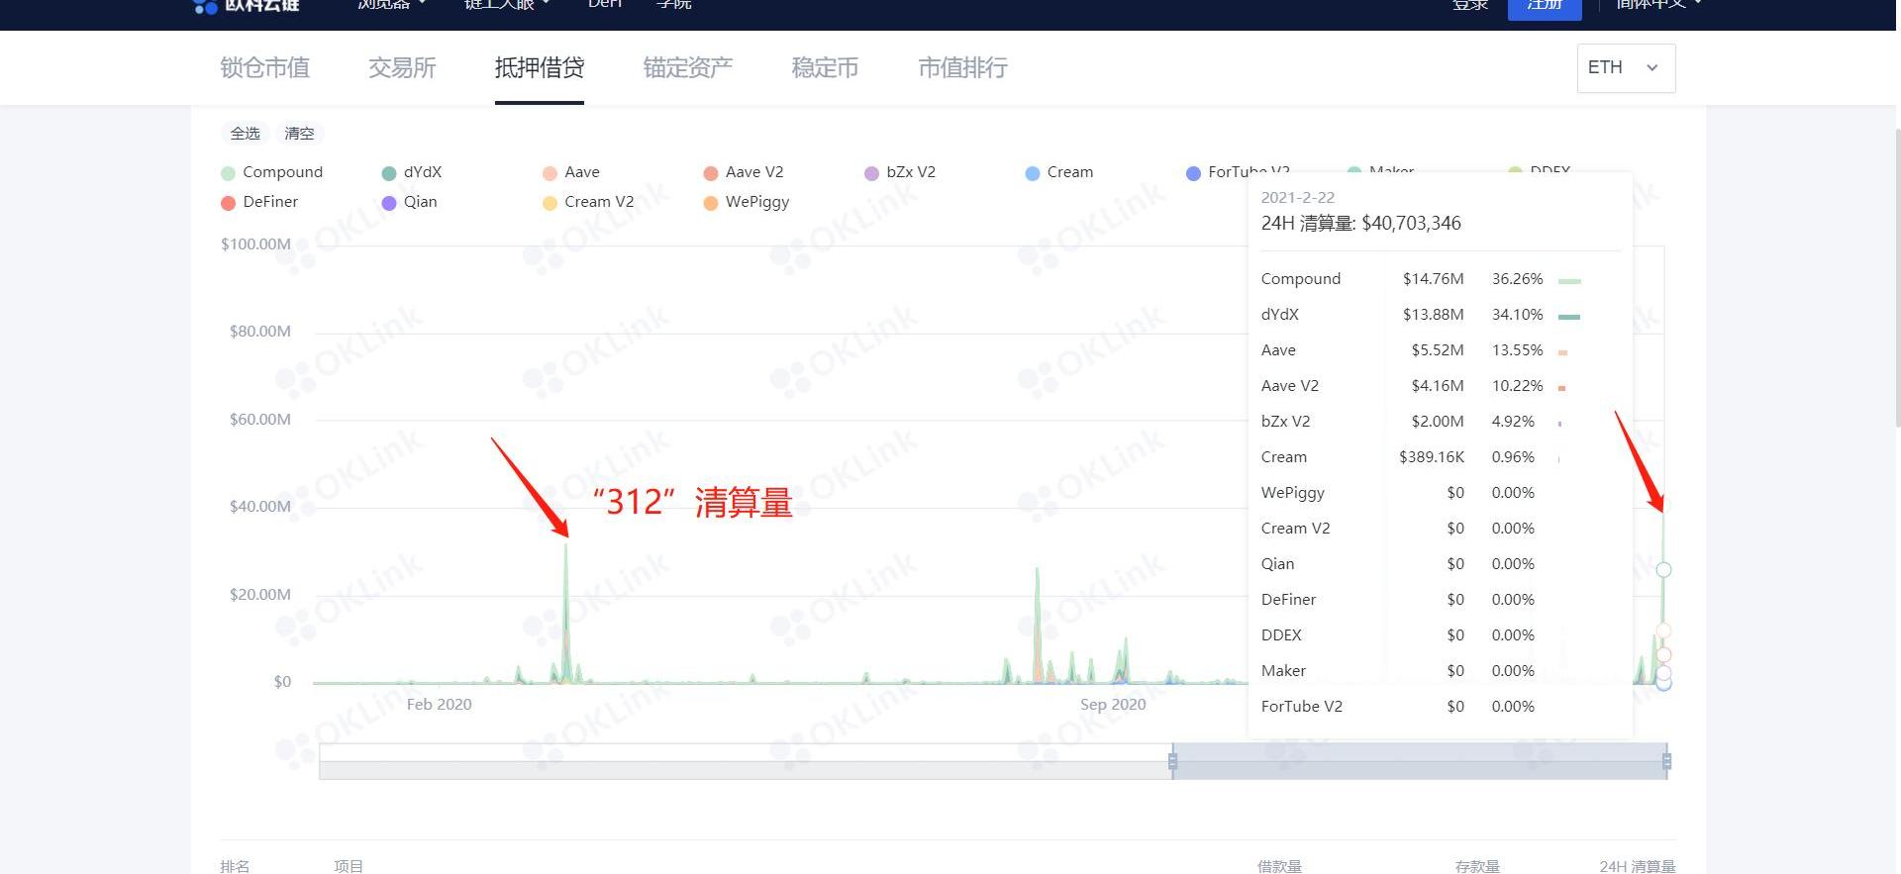Click the Aave legend color dot
1901x874 pixels.
pos(550,173)
